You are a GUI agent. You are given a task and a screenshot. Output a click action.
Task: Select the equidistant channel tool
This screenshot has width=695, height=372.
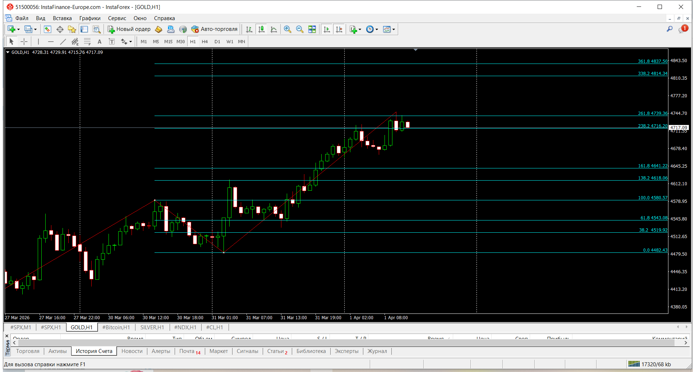point(75,42)
